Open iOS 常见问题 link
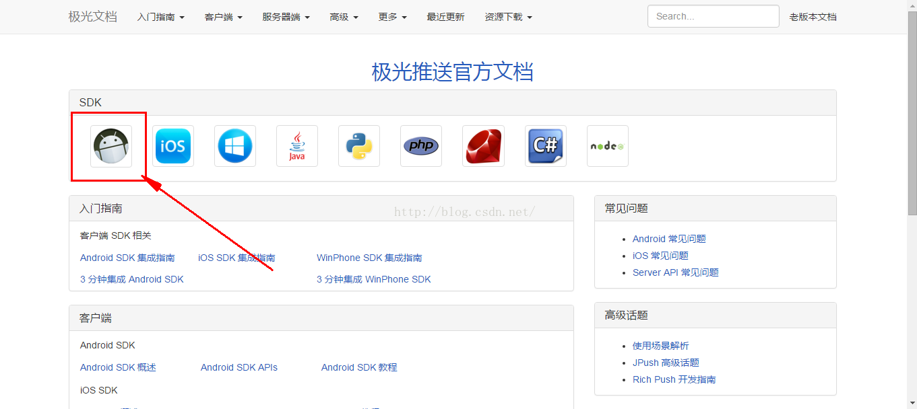This screenshot has width=917, height=409. point(660,256)
